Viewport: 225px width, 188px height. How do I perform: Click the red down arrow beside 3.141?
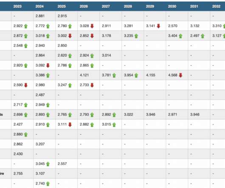pyautogui.click(x=158, y=26)
